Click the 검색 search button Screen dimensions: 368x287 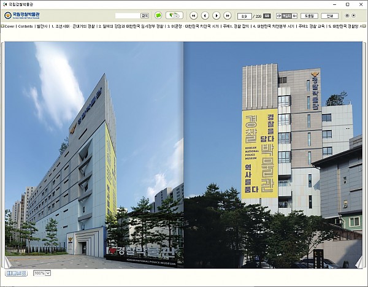coord(145,16)
